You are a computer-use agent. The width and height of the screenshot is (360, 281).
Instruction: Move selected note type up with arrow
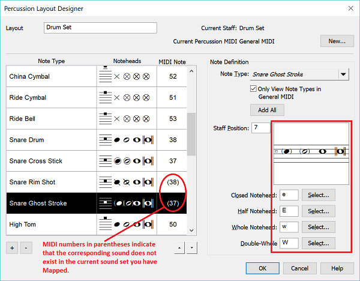[179, 248]
